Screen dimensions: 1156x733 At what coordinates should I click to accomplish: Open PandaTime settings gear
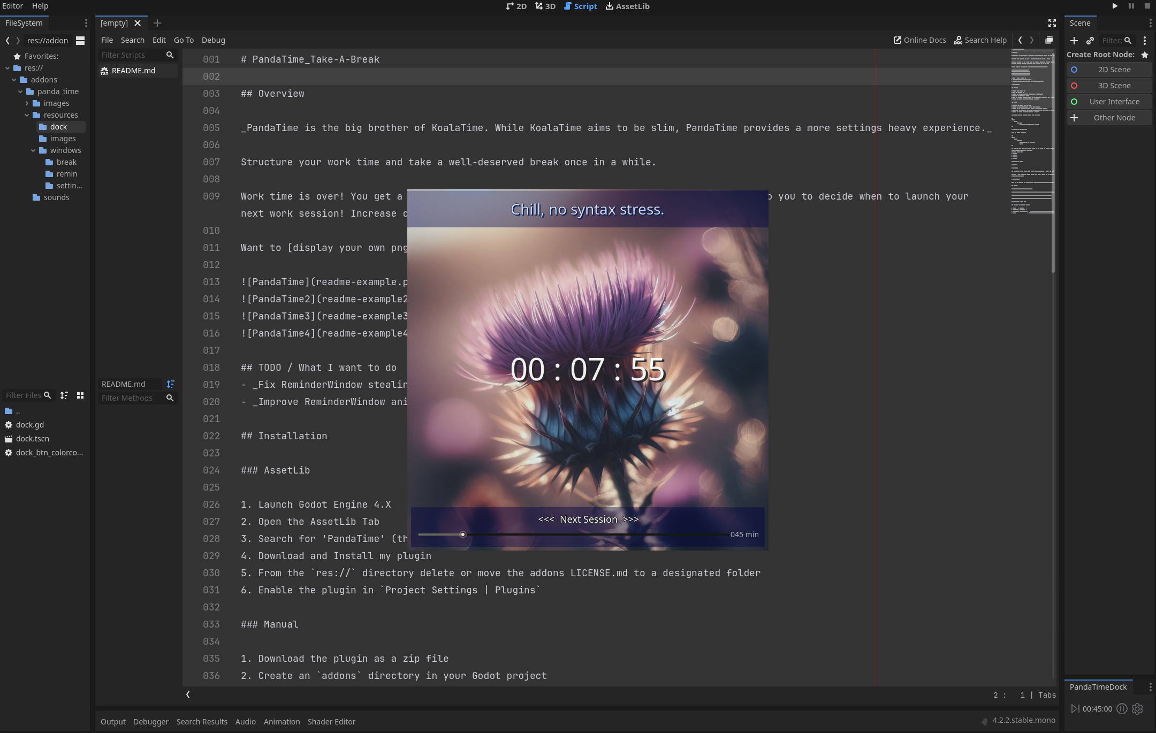1137,709
